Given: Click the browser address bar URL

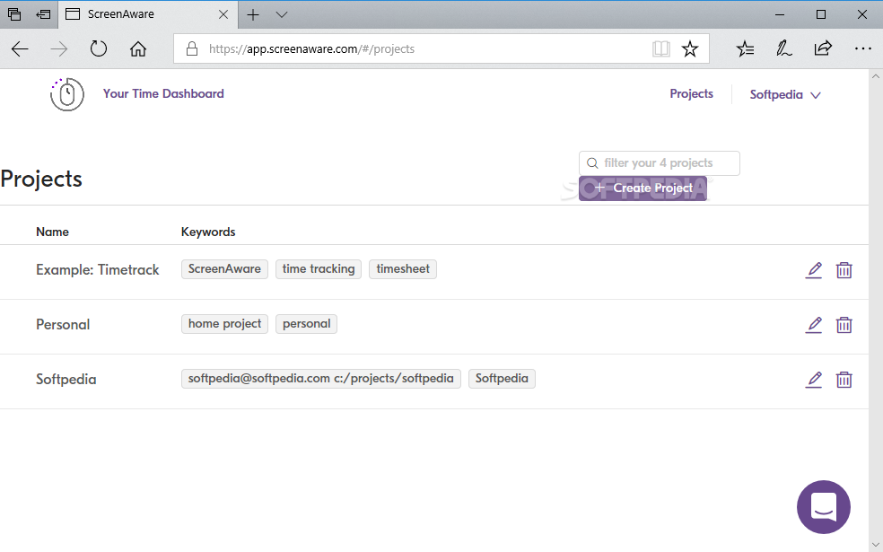Looking at the screenshot, I should [x=311, y=49].
